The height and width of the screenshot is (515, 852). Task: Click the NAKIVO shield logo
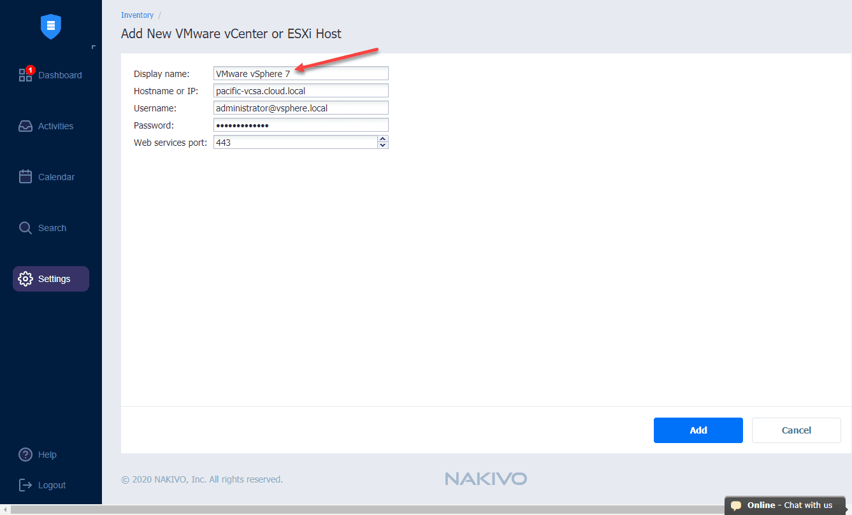50,27
